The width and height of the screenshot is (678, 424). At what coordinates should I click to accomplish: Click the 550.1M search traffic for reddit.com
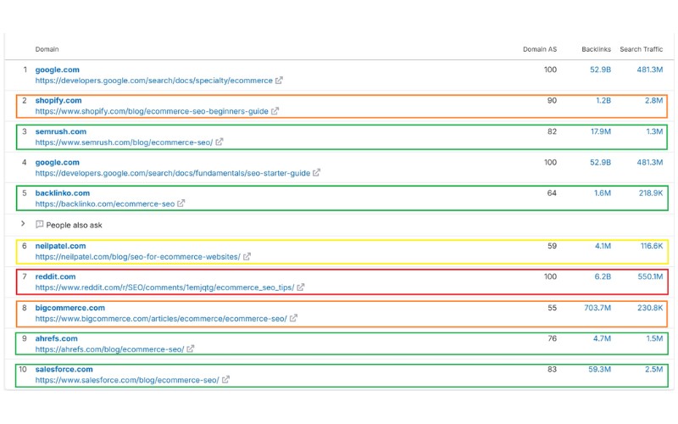[x=650, y=276]
